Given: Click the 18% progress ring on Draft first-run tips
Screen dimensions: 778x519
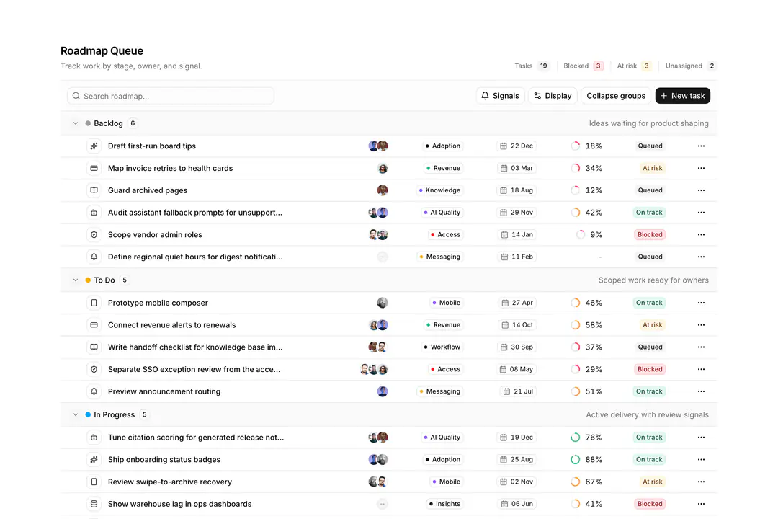Looking at the screenshot, I should tap(575, 146).
